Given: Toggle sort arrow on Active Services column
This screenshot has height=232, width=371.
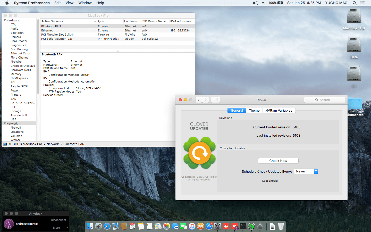Looking at the screenshot, I should (95, 21).
